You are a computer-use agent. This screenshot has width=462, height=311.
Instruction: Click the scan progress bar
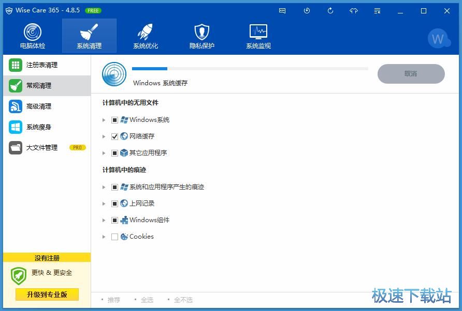(x=250, y=69)
